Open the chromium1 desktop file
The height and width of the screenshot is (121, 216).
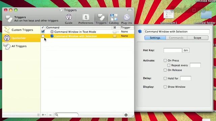click(x=169, y=17)
